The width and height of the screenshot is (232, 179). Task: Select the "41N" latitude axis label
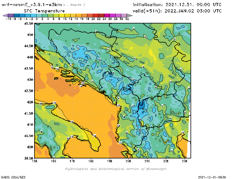pyautogui.click(x=30, y=125)
